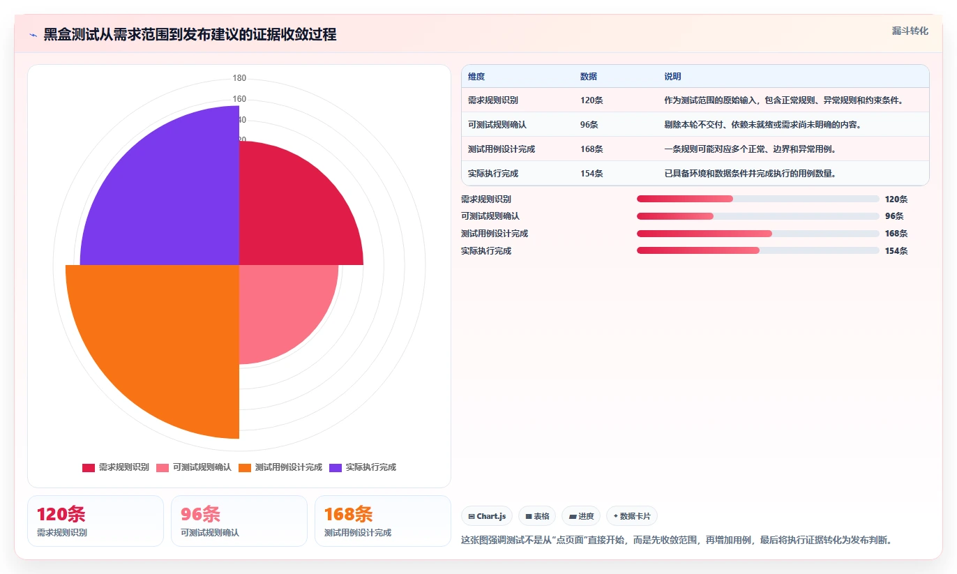This screenshot has height=574, width=957.
Task: Open the 168条 测试用例设计完成 data card
Action: 383,521
